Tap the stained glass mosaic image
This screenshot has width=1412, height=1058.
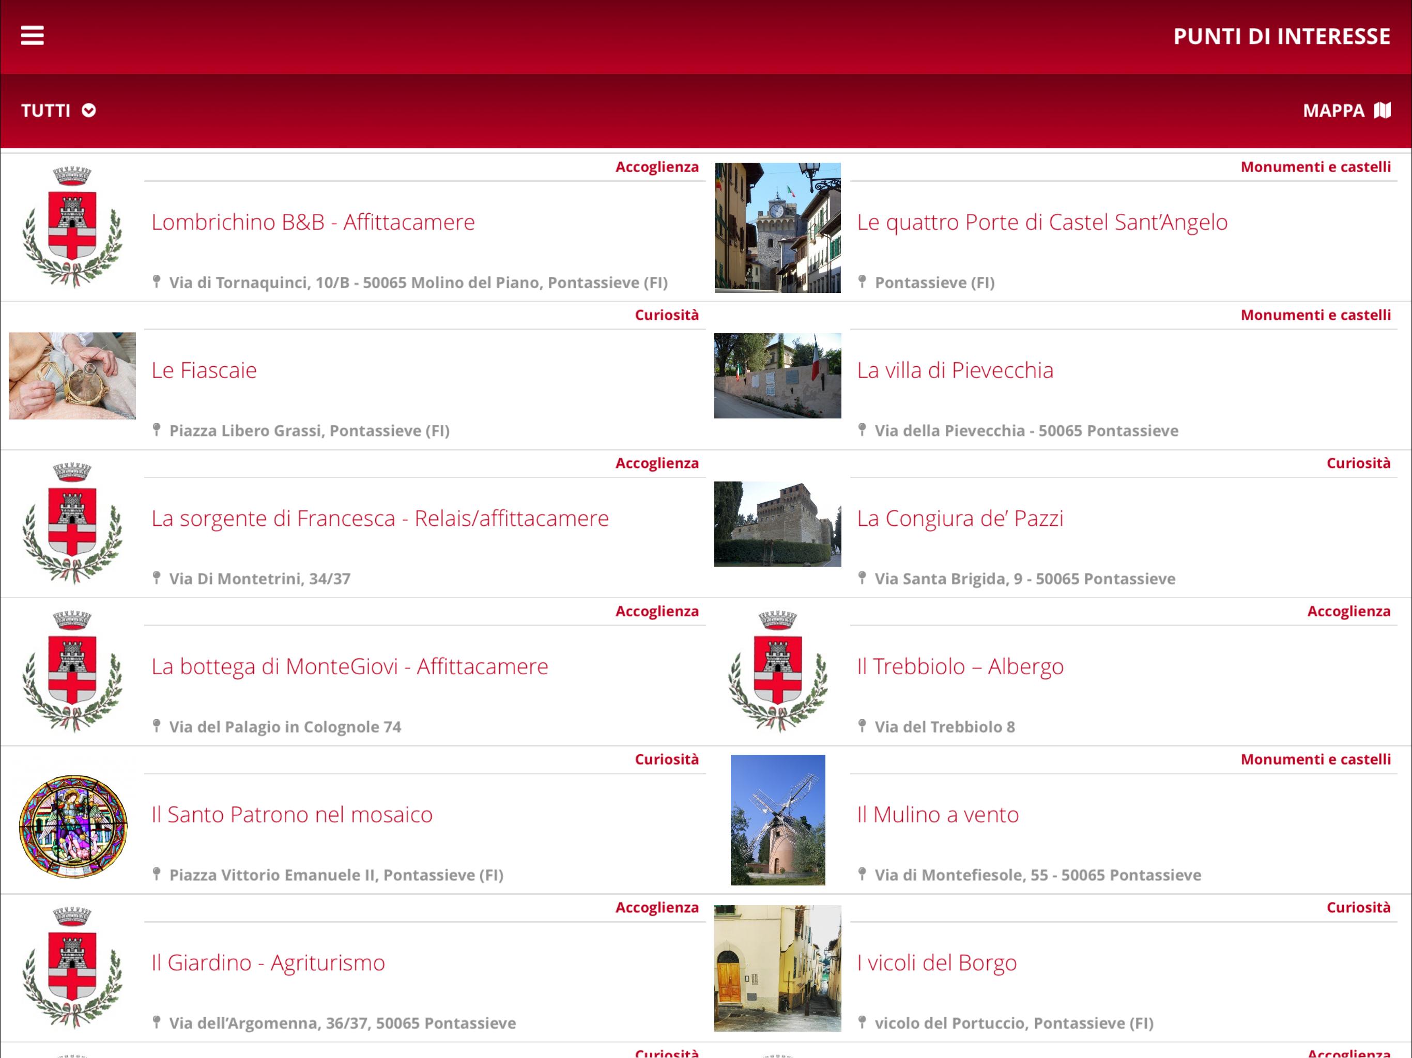coord(73,827)
